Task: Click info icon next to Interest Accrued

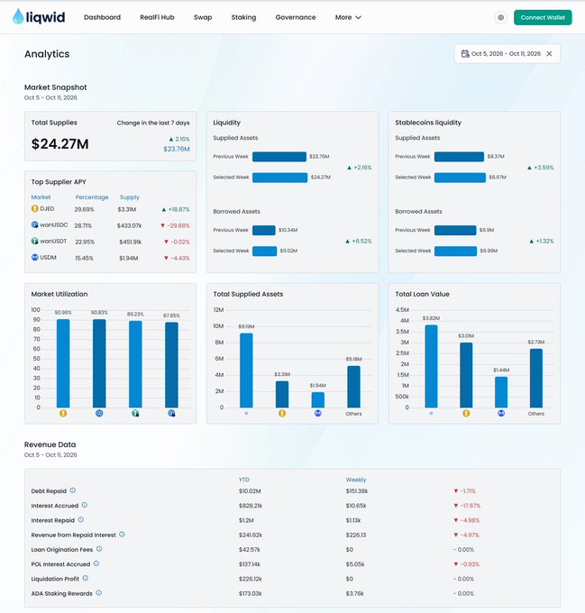Action: (85, 505)
